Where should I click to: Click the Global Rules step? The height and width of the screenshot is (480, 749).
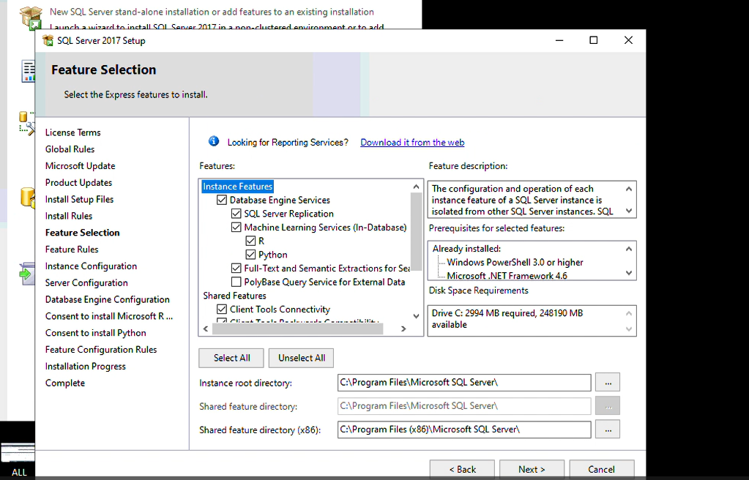pyautogui.click(x=70, y=149)
